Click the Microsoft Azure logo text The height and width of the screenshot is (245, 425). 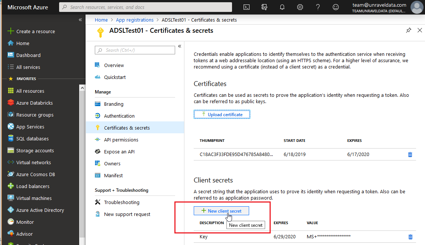pos(28,7)
